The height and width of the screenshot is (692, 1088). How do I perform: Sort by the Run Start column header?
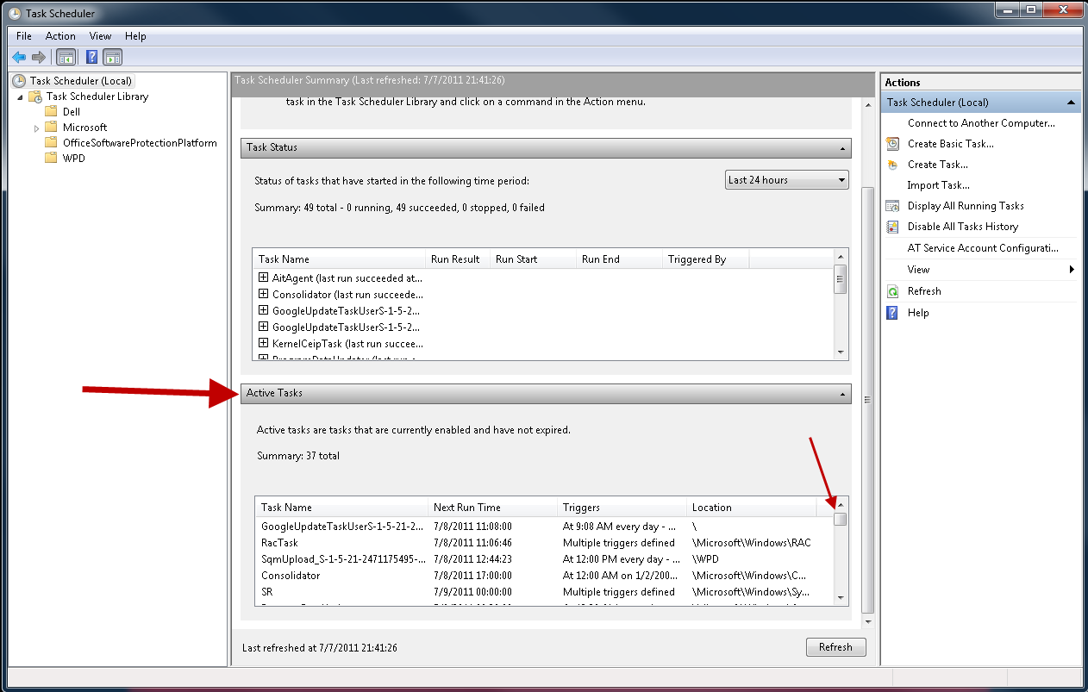534,259
